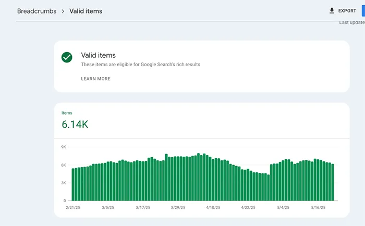This screenshot has height=226, width=365.
Task: Click the 5/4/25 date on chart axis
Action: (x=283, y=207)
